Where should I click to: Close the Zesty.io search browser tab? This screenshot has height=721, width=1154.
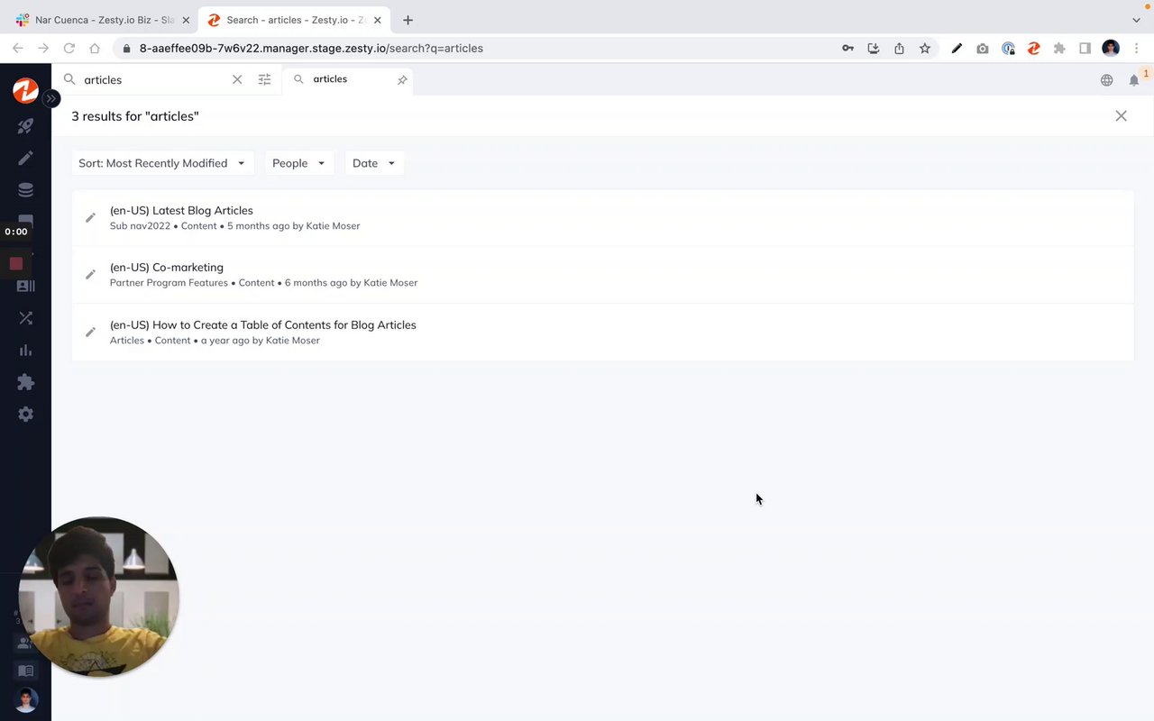pyautogui.click(x=376, y=20)
